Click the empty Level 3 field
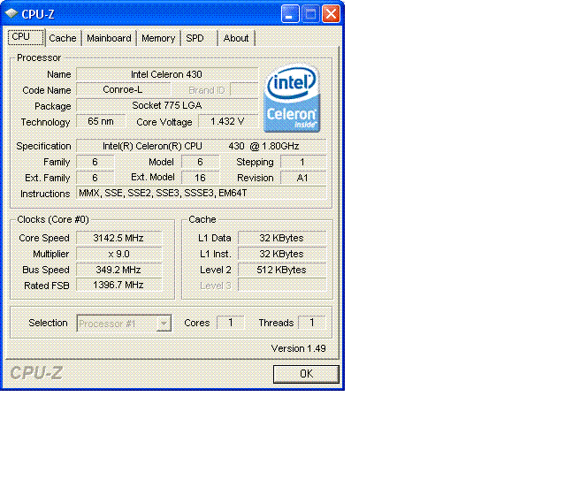Viewport: 588px width, 488px height. tap(282, 286)
